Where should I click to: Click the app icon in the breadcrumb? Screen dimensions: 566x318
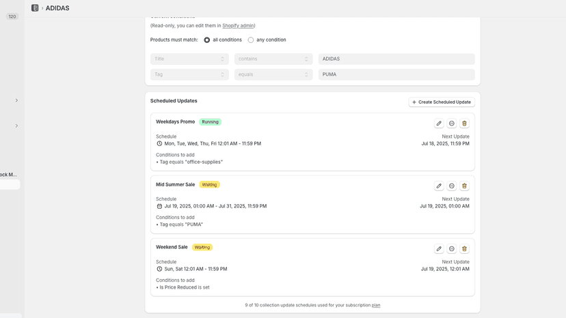(35, 8)
